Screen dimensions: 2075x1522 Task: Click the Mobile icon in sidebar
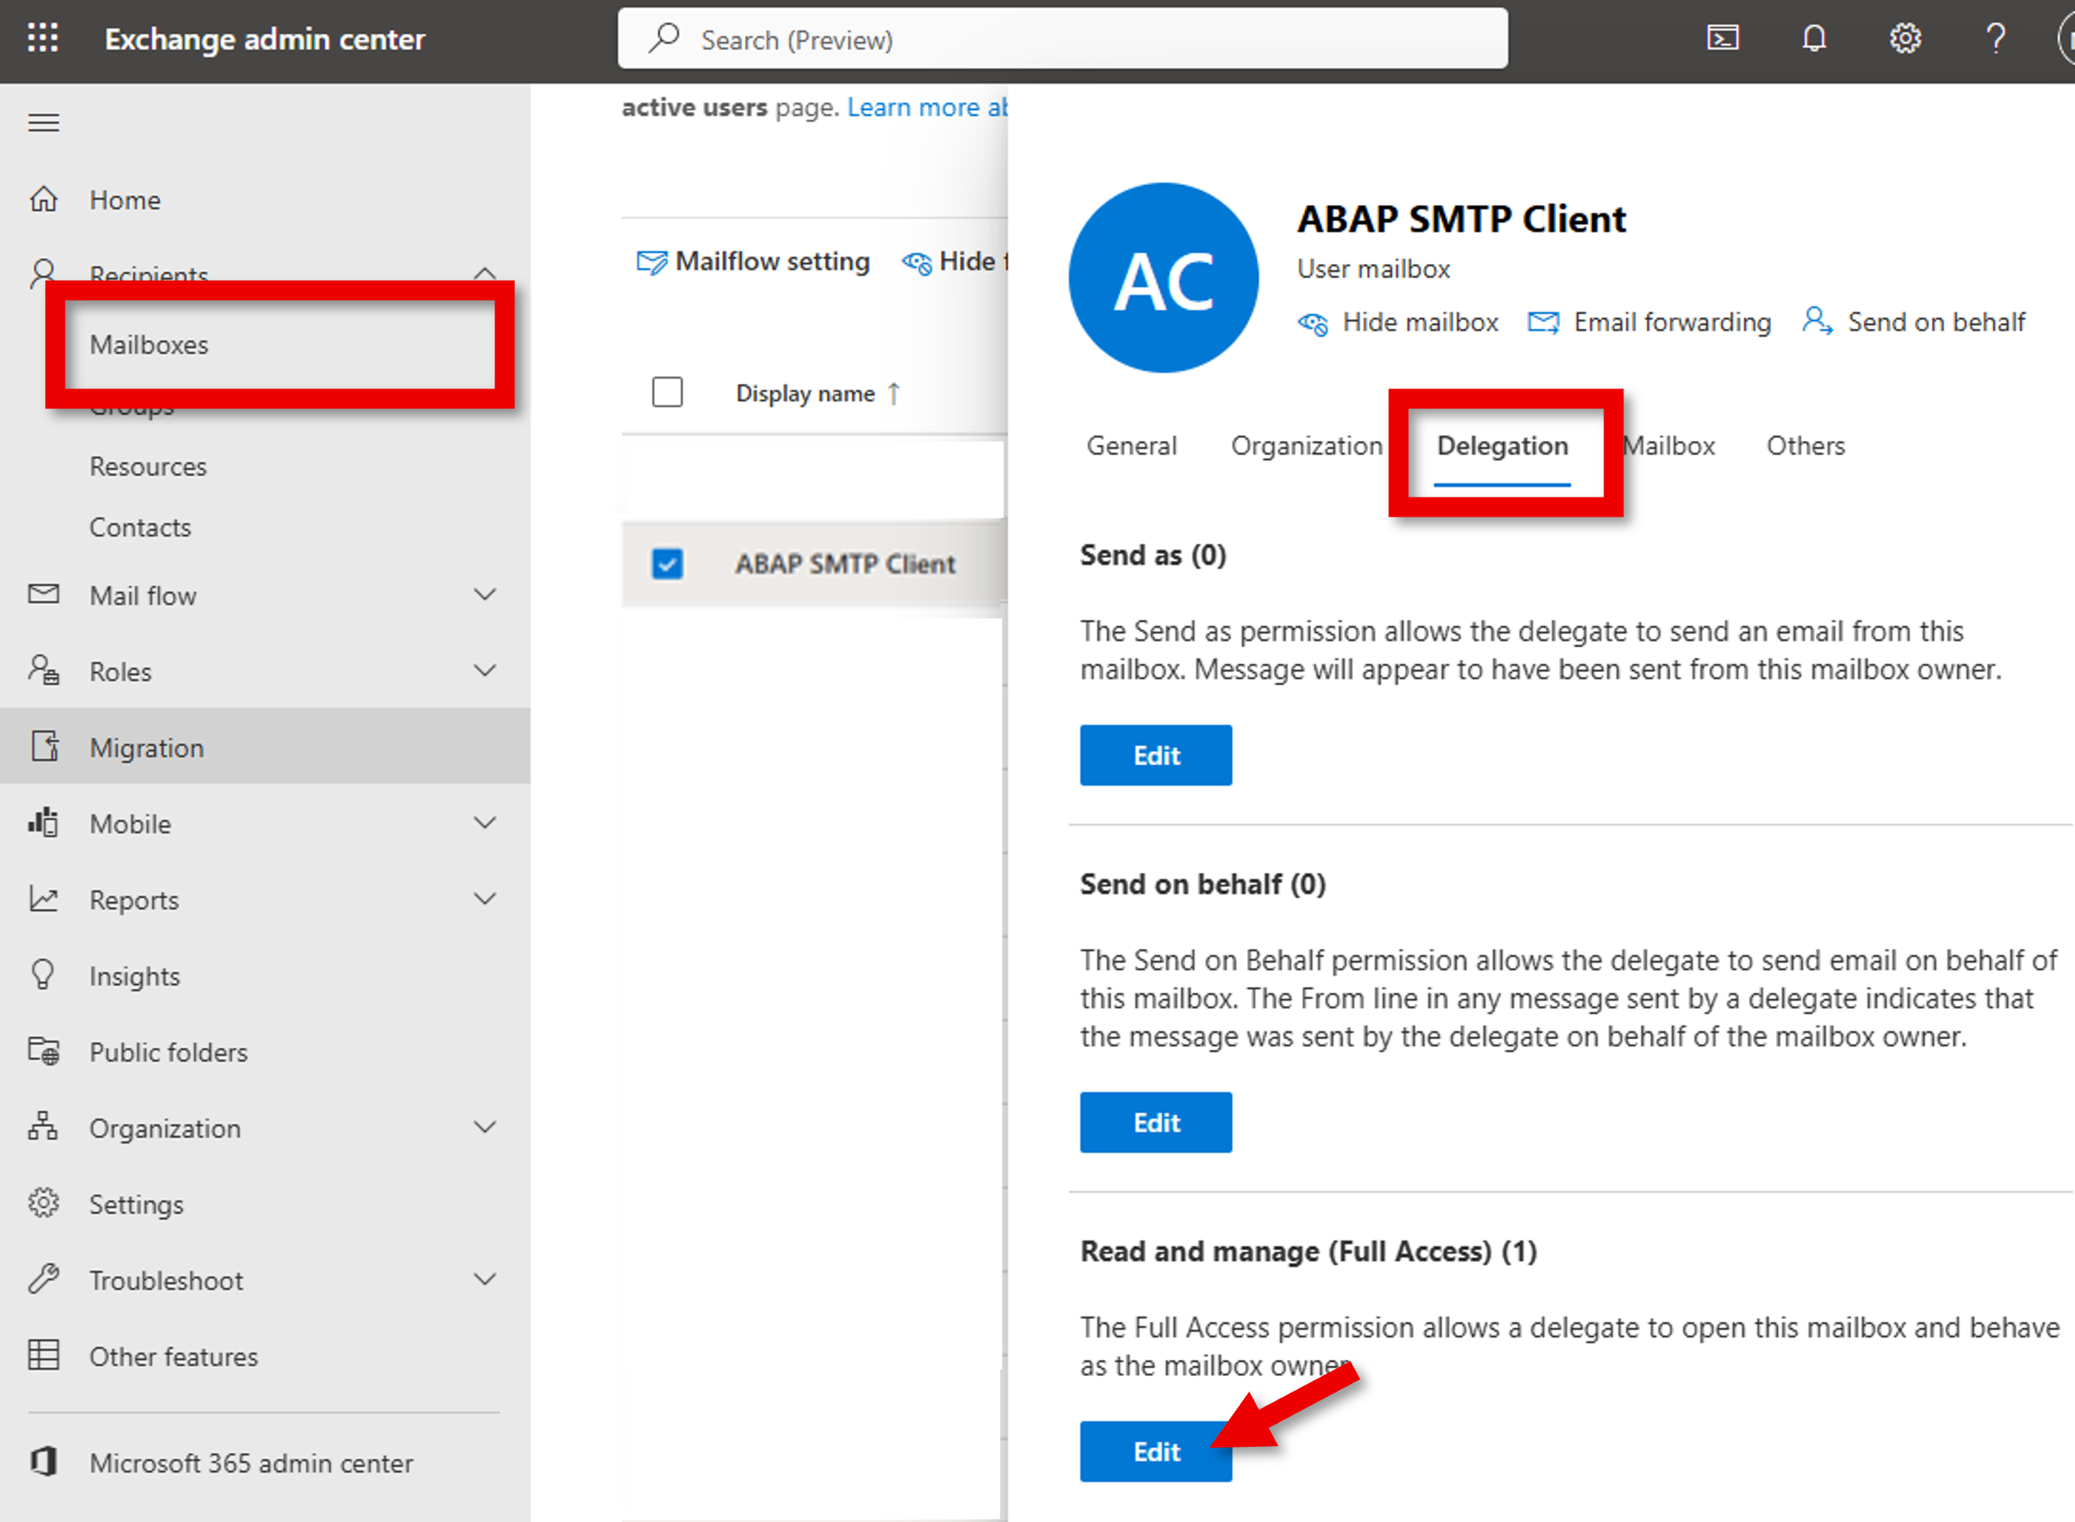tap(43, 822)
